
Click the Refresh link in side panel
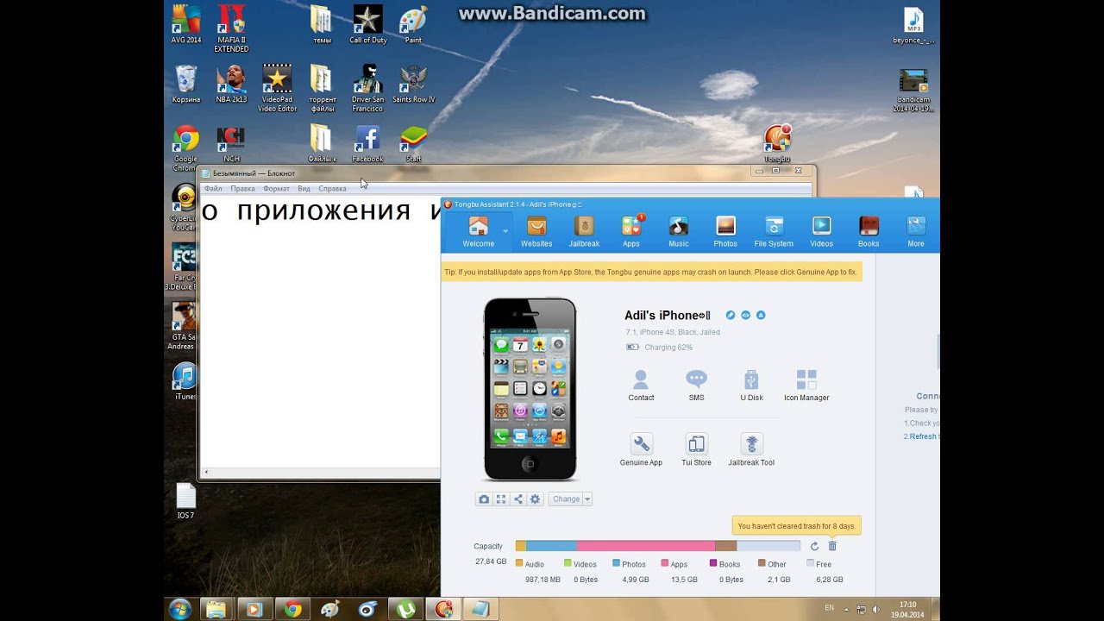(923, 436)
